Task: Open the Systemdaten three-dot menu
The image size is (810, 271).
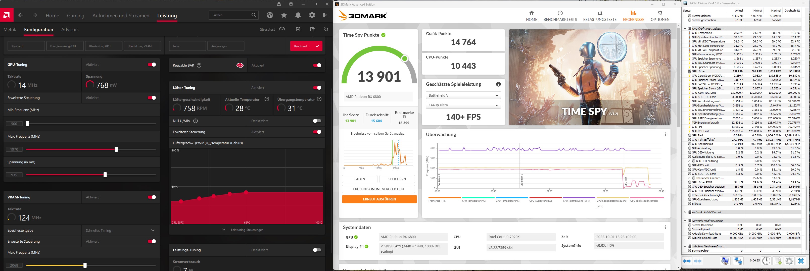Action: click(666, 227)
